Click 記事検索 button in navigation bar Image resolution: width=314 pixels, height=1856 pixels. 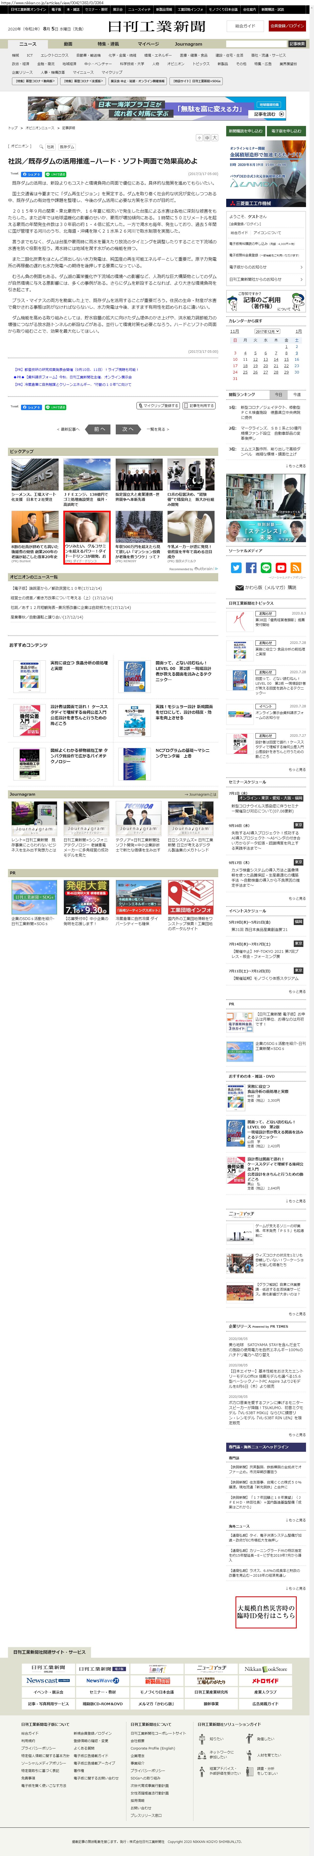297,44
